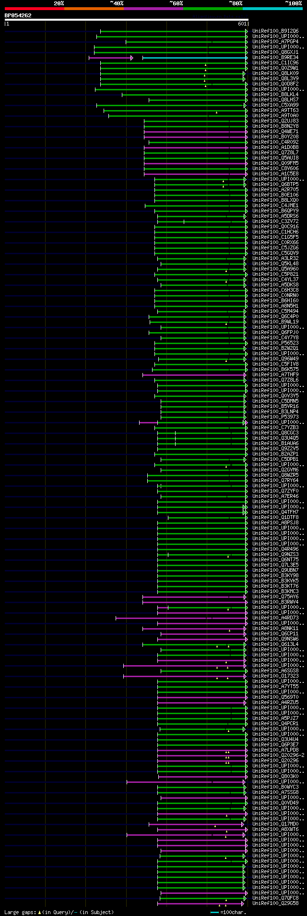Select hit label UniRef100_A7THF9
This screenshot has width=307, height=916.
pos(275,374)
